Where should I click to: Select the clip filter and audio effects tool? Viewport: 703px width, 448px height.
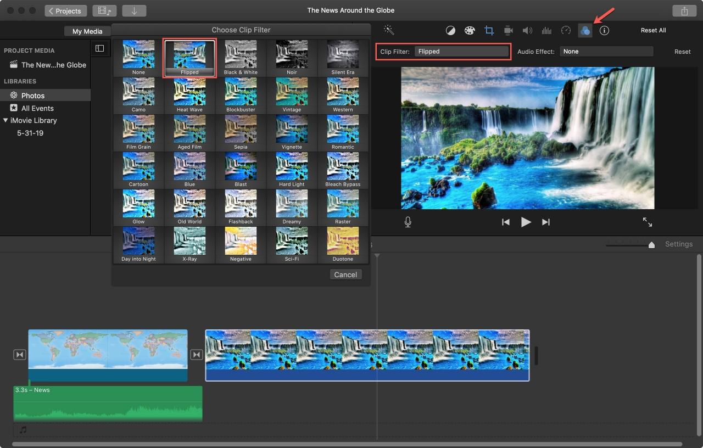pyautogui.click(x=585, y=31)
